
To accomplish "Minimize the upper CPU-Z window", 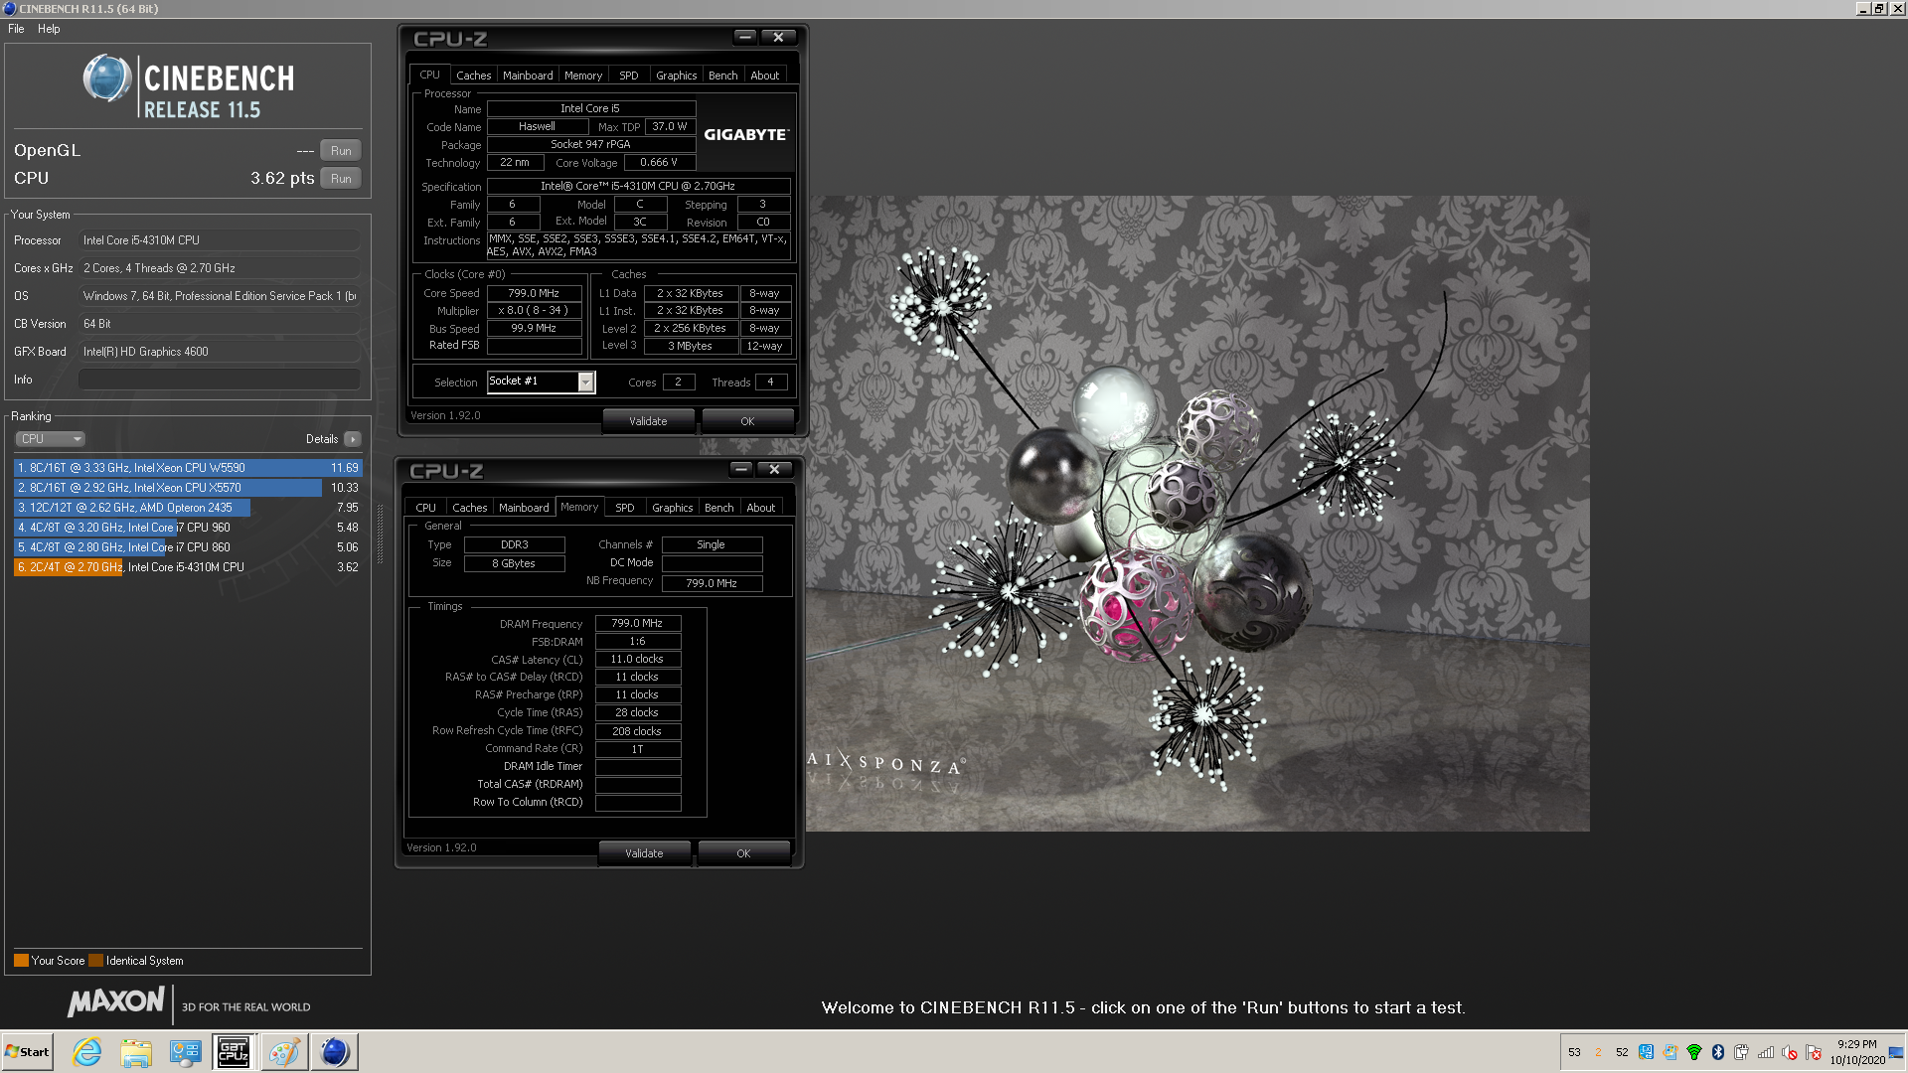I will pos(745,38).
